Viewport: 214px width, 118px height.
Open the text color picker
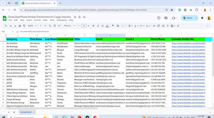click(x=107, y=26)
